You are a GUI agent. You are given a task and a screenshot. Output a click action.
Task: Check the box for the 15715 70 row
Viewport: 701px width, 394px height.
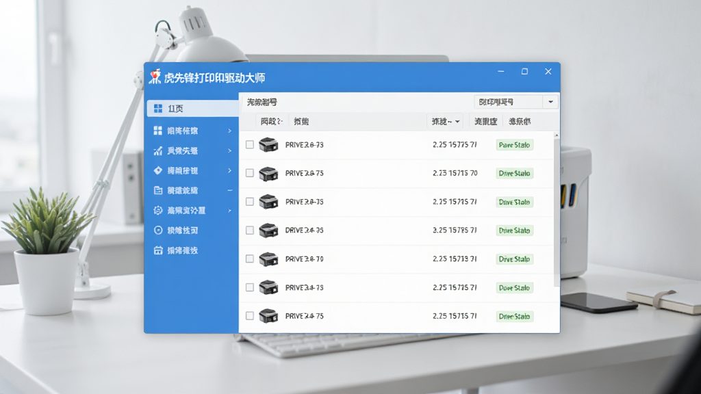pyautogui.click(x=250, y=173)
